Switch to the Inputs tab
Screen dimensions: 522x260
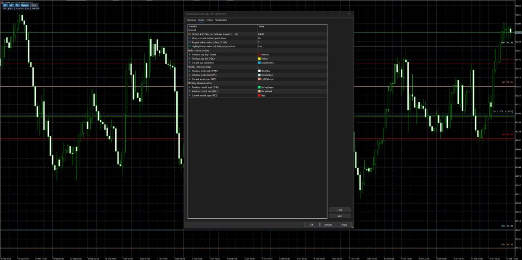[201, 20]
